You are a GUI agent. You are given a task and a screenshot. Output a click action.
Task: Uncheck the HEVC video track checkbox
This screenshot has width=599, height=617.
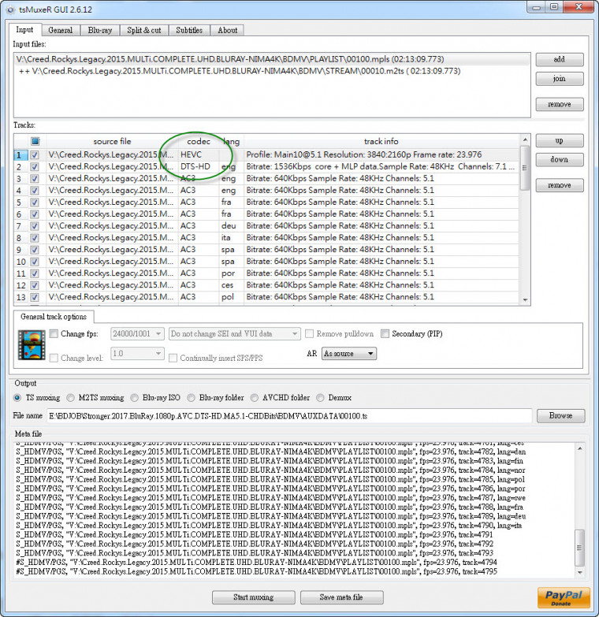pos(34,155)
